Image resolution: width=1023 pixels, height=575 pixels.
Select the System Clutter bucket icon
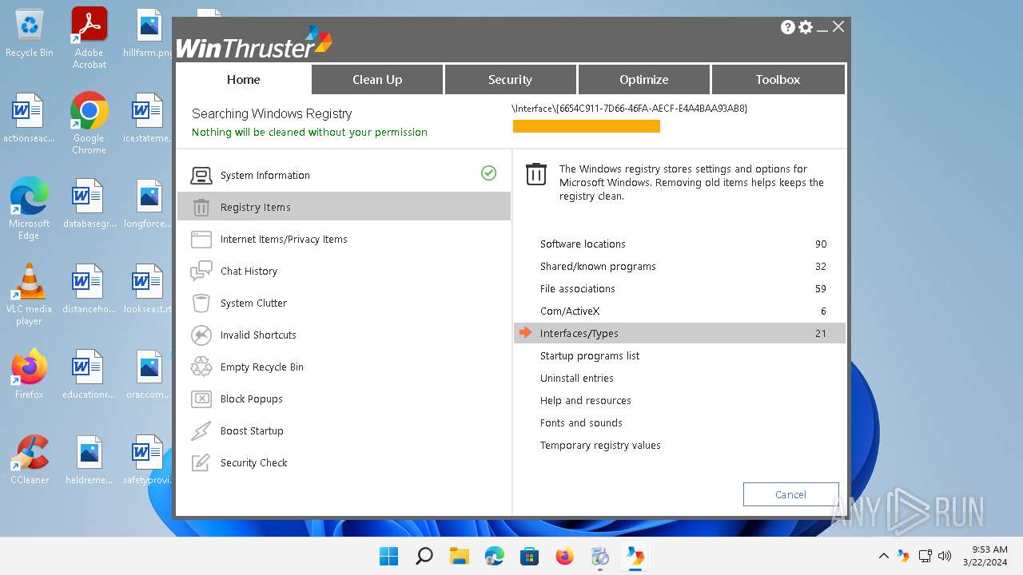[x=201, y=303]
